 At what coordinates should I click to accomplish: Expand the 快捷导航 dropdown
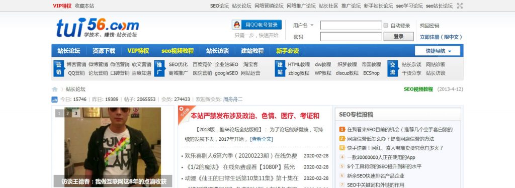(438, 51)
